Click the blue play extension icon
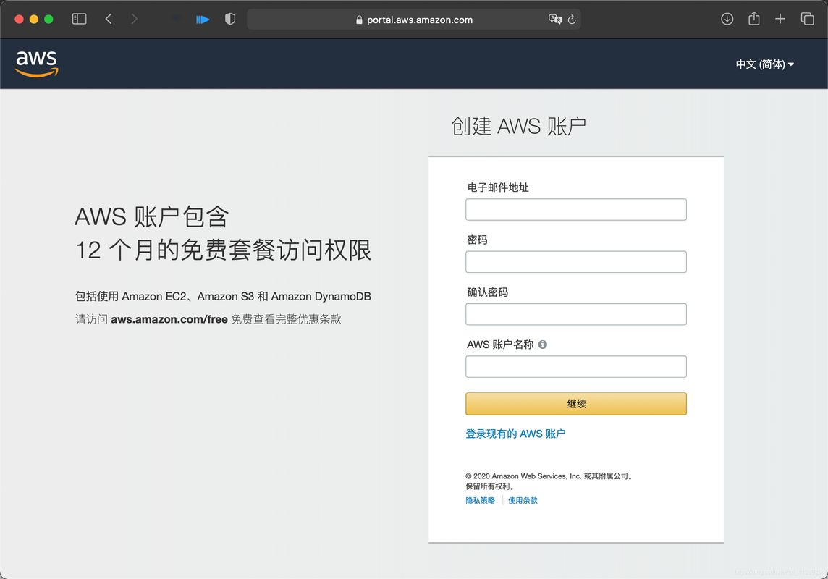Image resolution: width=828 pixels, height=579 pixels. pos(203,20)
